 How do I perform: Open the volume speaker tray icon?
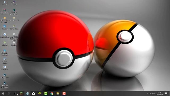(x=153, y=94)
